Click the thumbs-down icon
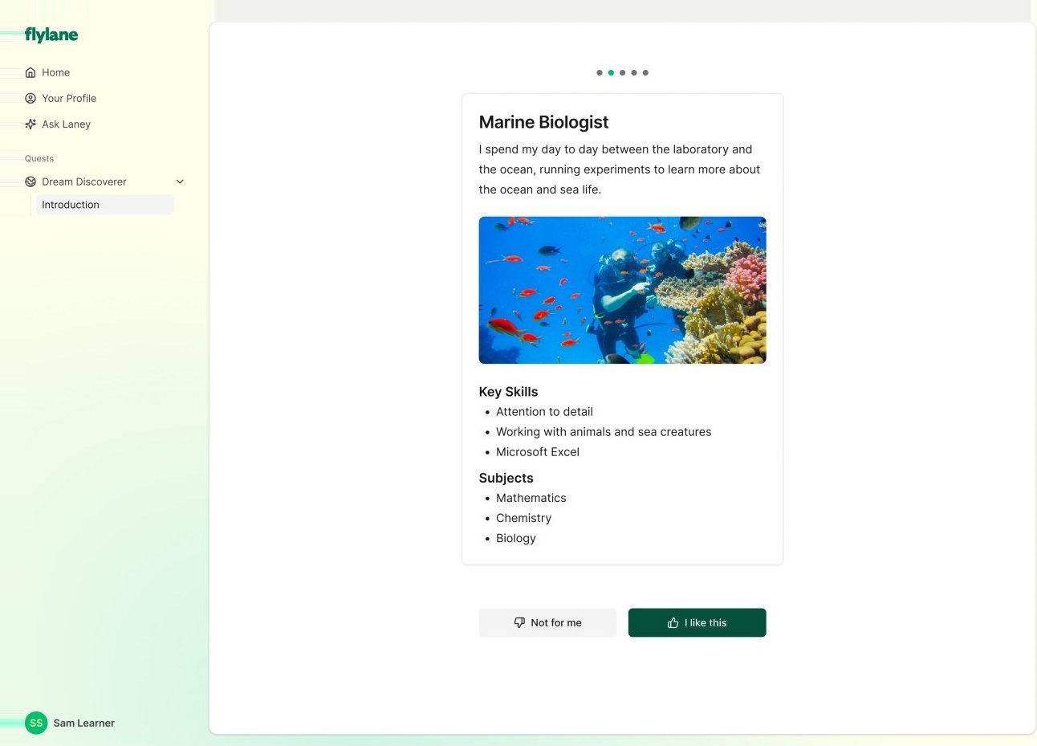The width and height of the screenshot is (1037, 746). (x=519, y=622)
